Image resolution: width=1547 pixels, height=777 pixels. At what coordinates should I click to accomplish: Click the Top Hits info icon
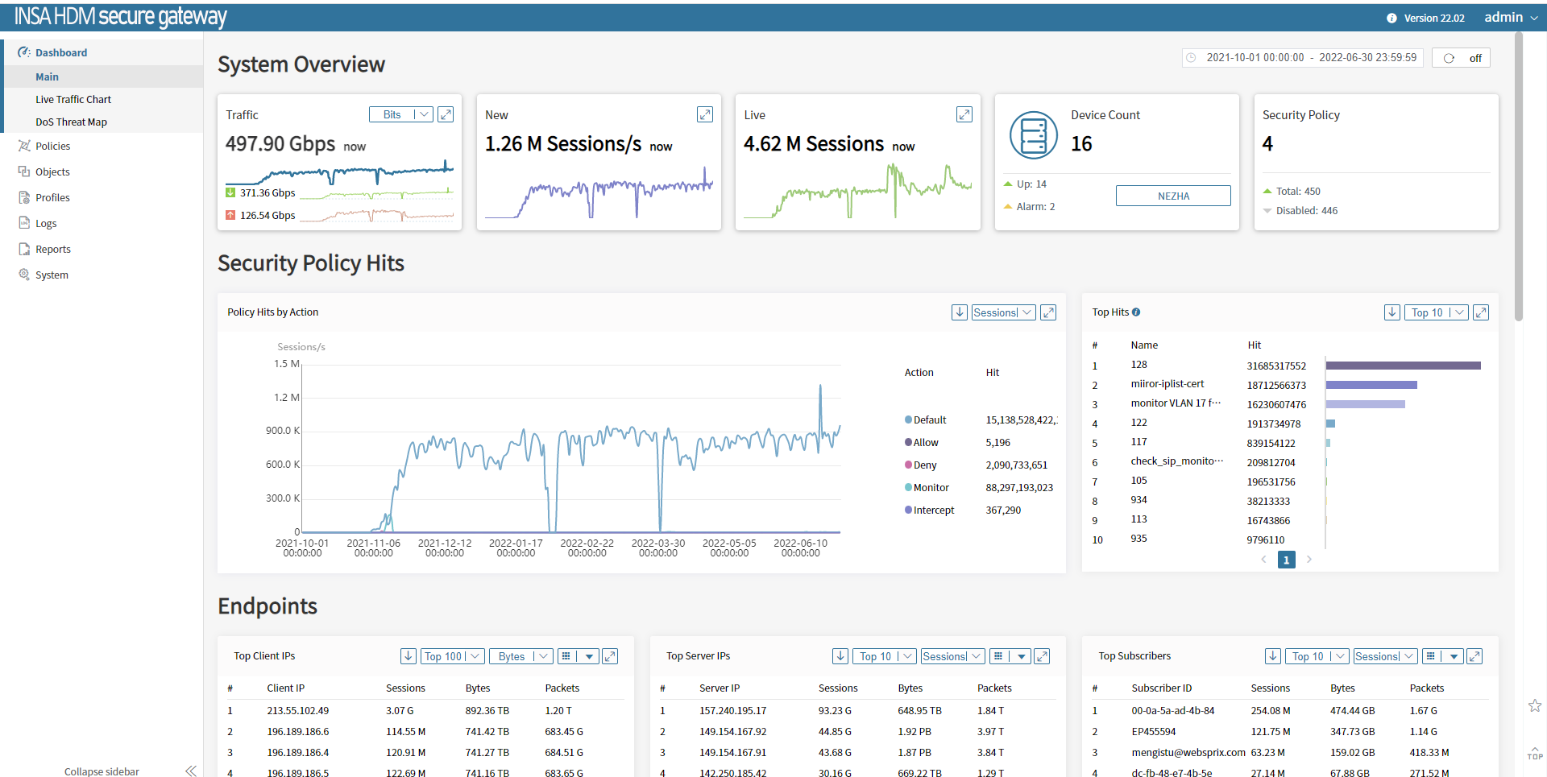coord(1136,312)
